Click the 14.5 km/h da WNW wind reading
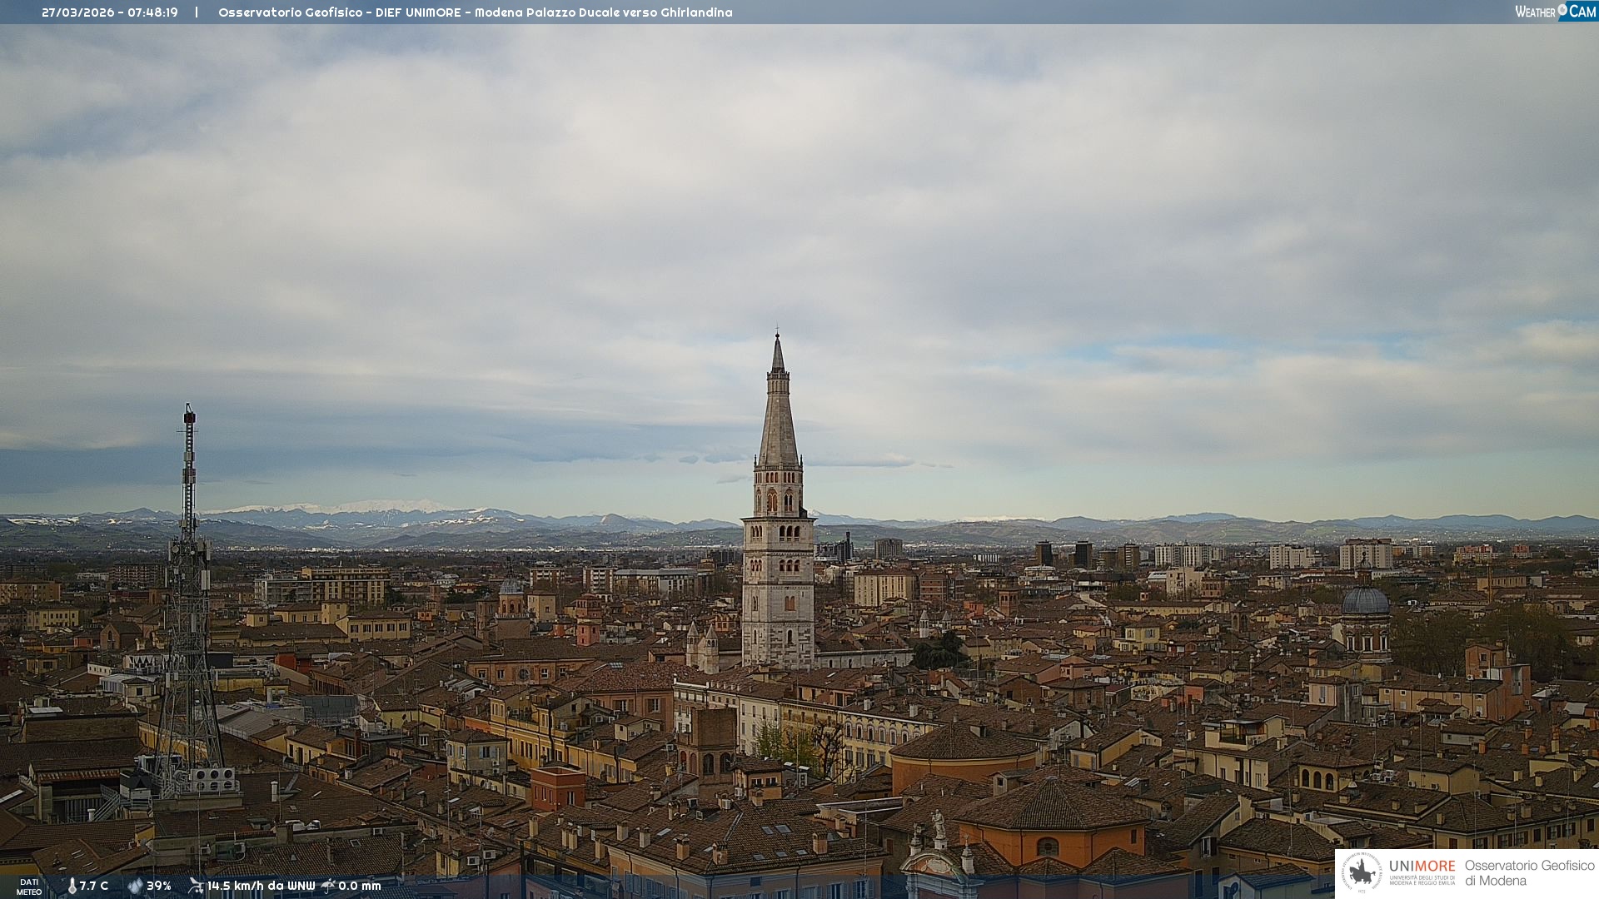This screenshot has height=899, width=1599. click(x=261, y=886)
